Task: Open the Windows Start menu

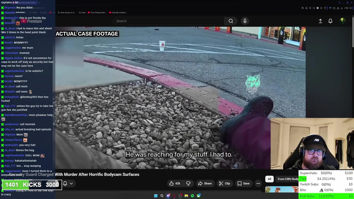Action: tap(156, 196)
